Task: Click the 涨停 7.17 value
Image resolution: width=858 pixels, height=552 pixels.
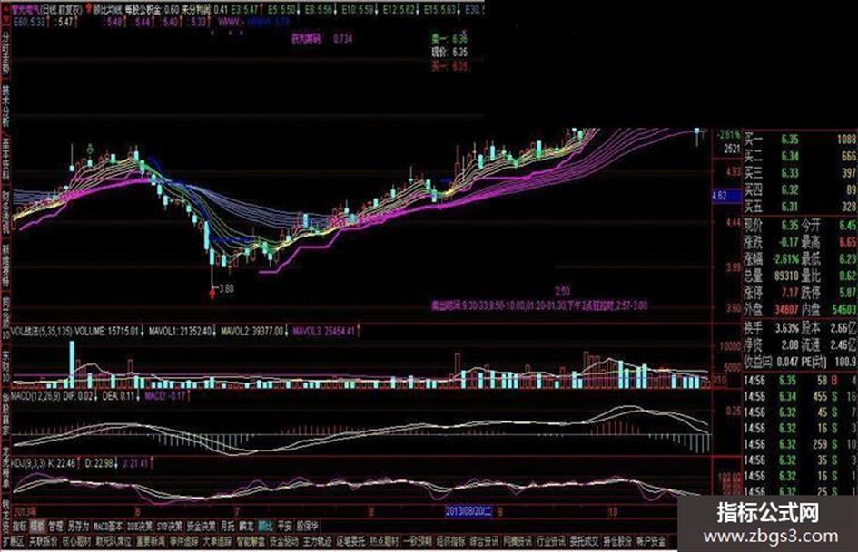Action: coord(790,293)
